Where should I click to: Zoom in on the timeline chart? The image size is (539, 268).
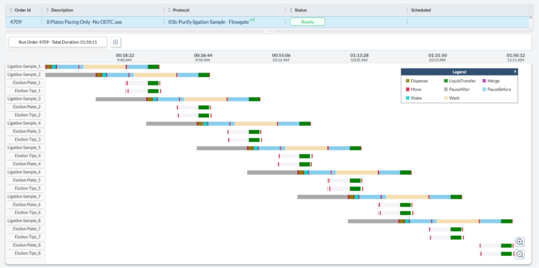pos(519,242)
